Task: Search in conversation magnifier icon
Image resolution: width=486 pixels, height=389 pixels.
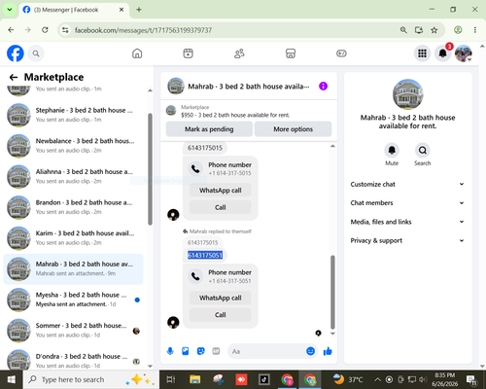Action: [x=423, y=150]
